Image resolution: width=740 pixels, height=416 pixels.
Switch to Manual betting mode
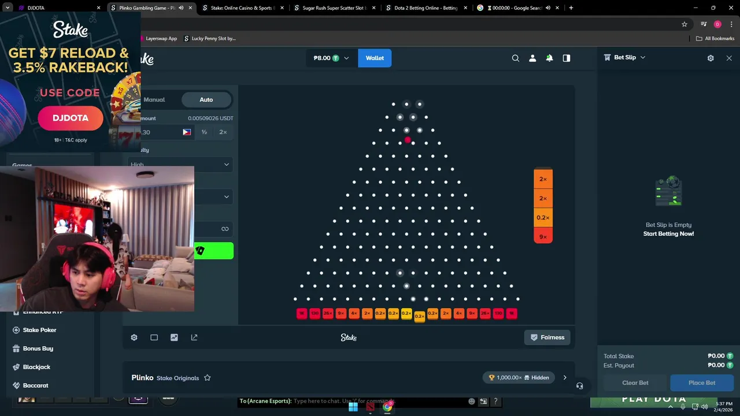(154, 99)
